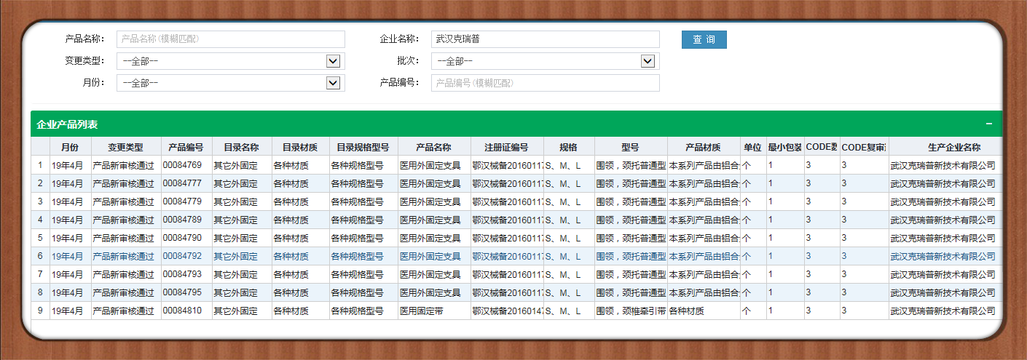Expand the 批次 dropdown list
The height and width of the screenshot is (360, 1027).
coord(648,61)
